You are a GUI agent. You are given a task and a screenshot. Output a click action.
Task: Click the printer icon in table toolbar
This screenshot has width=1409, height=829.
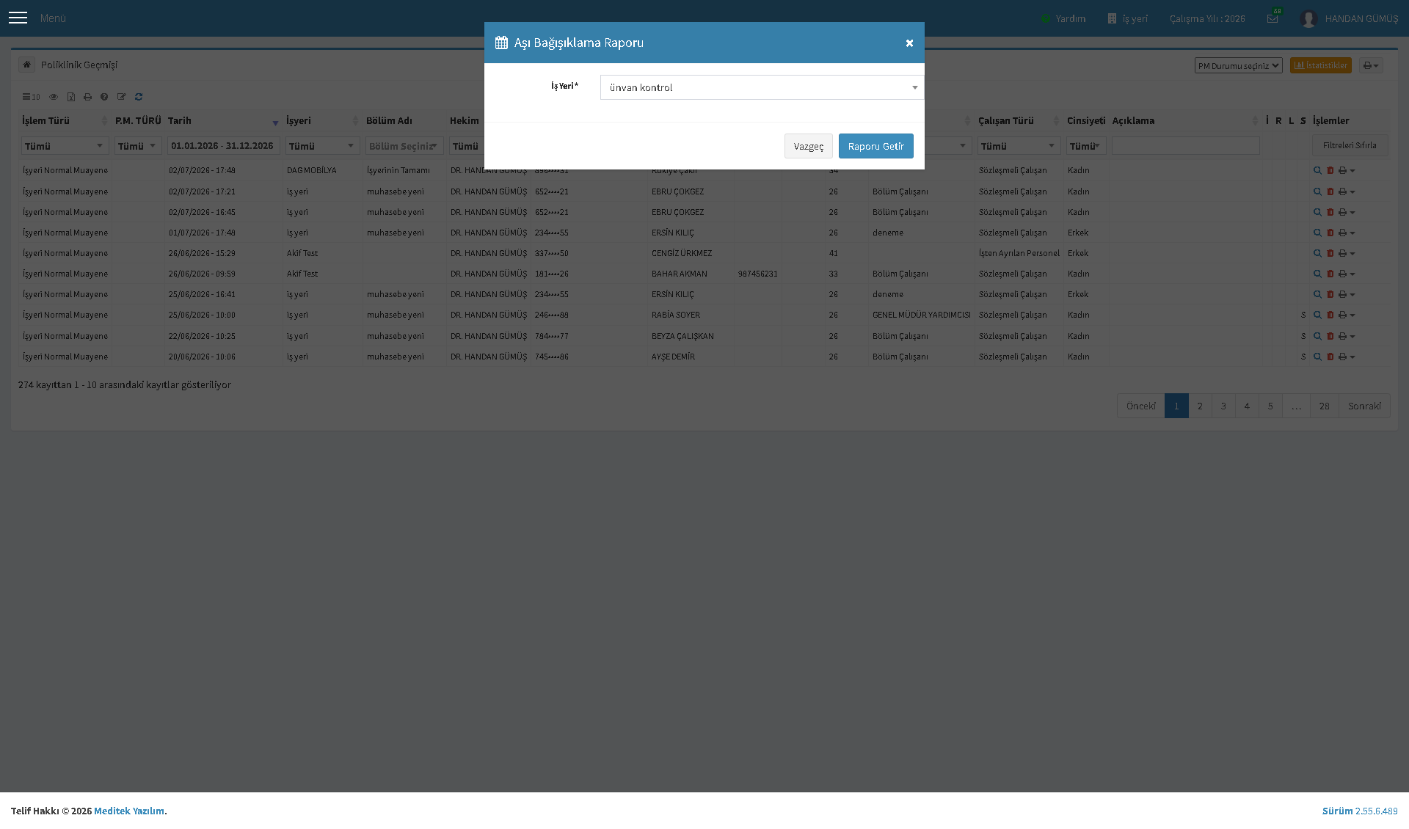[88, 97]
